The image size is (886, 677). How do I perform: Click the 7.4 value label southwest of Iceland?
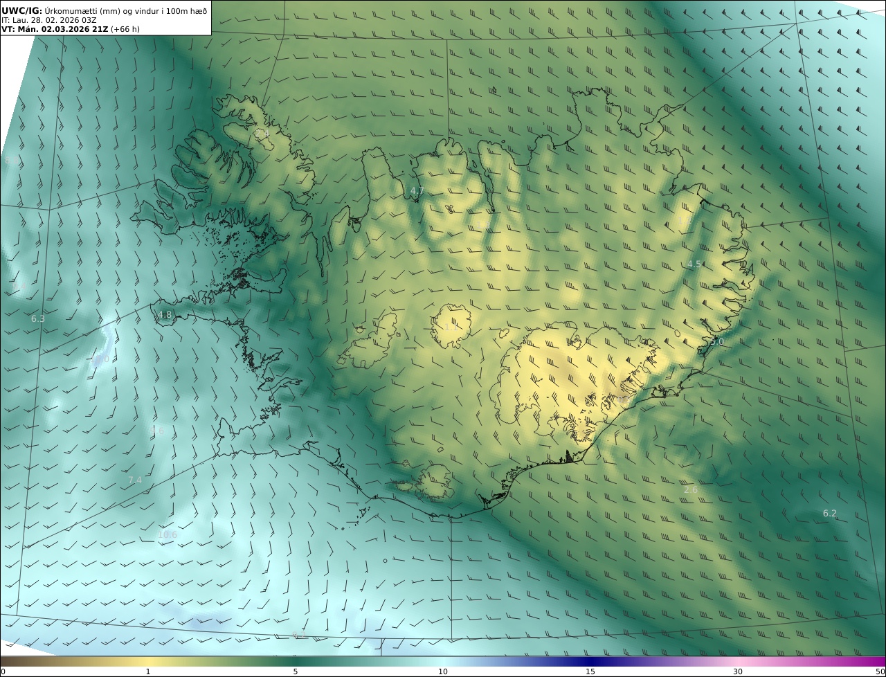point(135,480)
